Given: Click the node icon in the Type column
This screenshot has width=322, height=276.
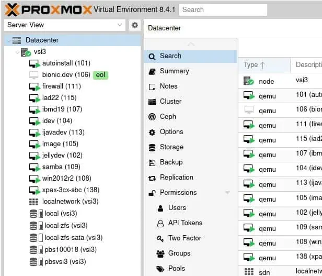Looking at the screenshot, I should 248,81.
